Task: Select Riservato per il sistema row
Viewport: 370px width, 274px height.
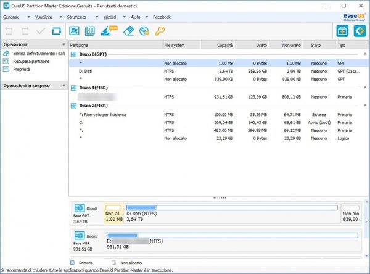Action: (x=218, y=115)
